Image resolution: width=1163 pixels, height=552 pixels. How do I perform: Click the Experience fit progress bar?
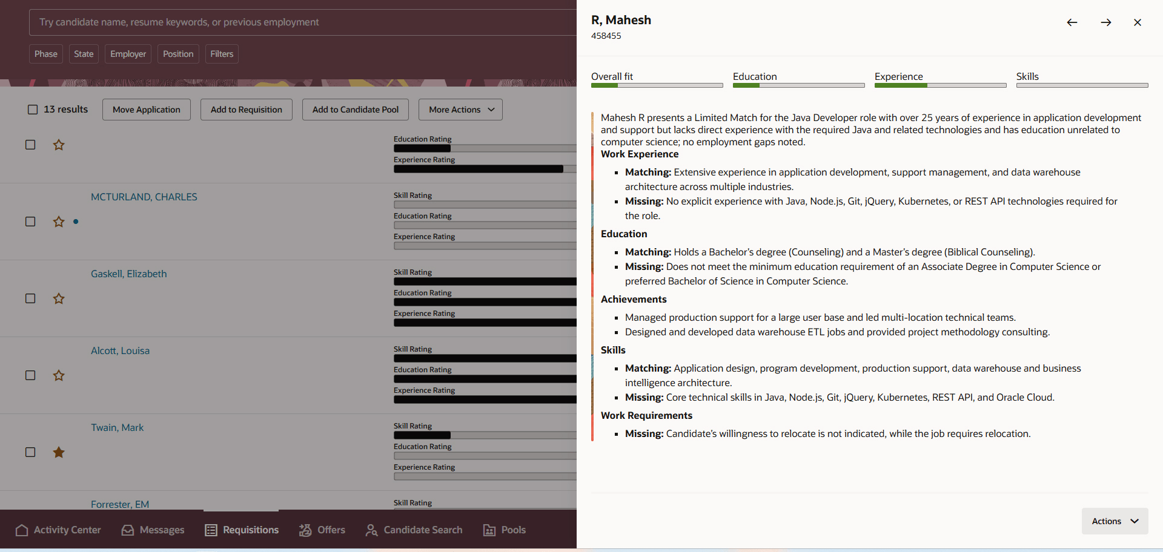click(x=941, y=85)
